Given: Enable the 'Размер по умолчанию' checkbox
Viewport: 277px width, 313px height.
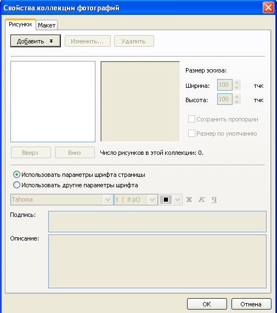Looking at the screenshot, I should pos(191,133).
